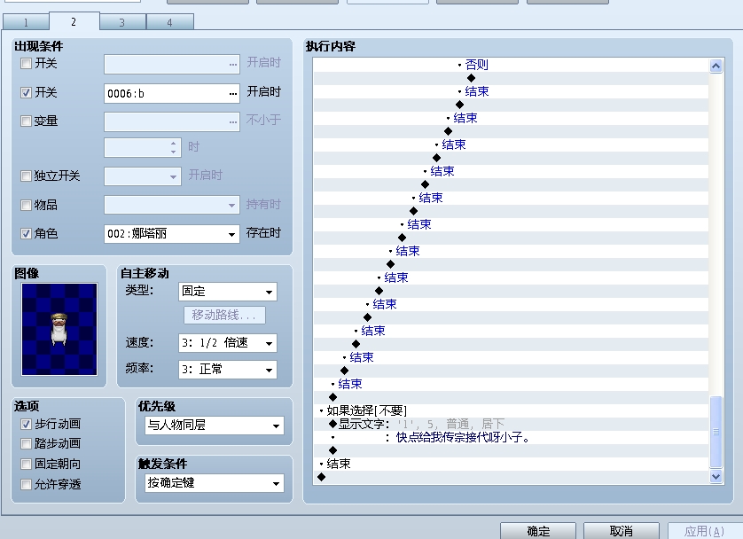This screenshot has height=539, width=743.
Task: Open switch 0006:b selector ellipsis button
Action: point(232,93)
